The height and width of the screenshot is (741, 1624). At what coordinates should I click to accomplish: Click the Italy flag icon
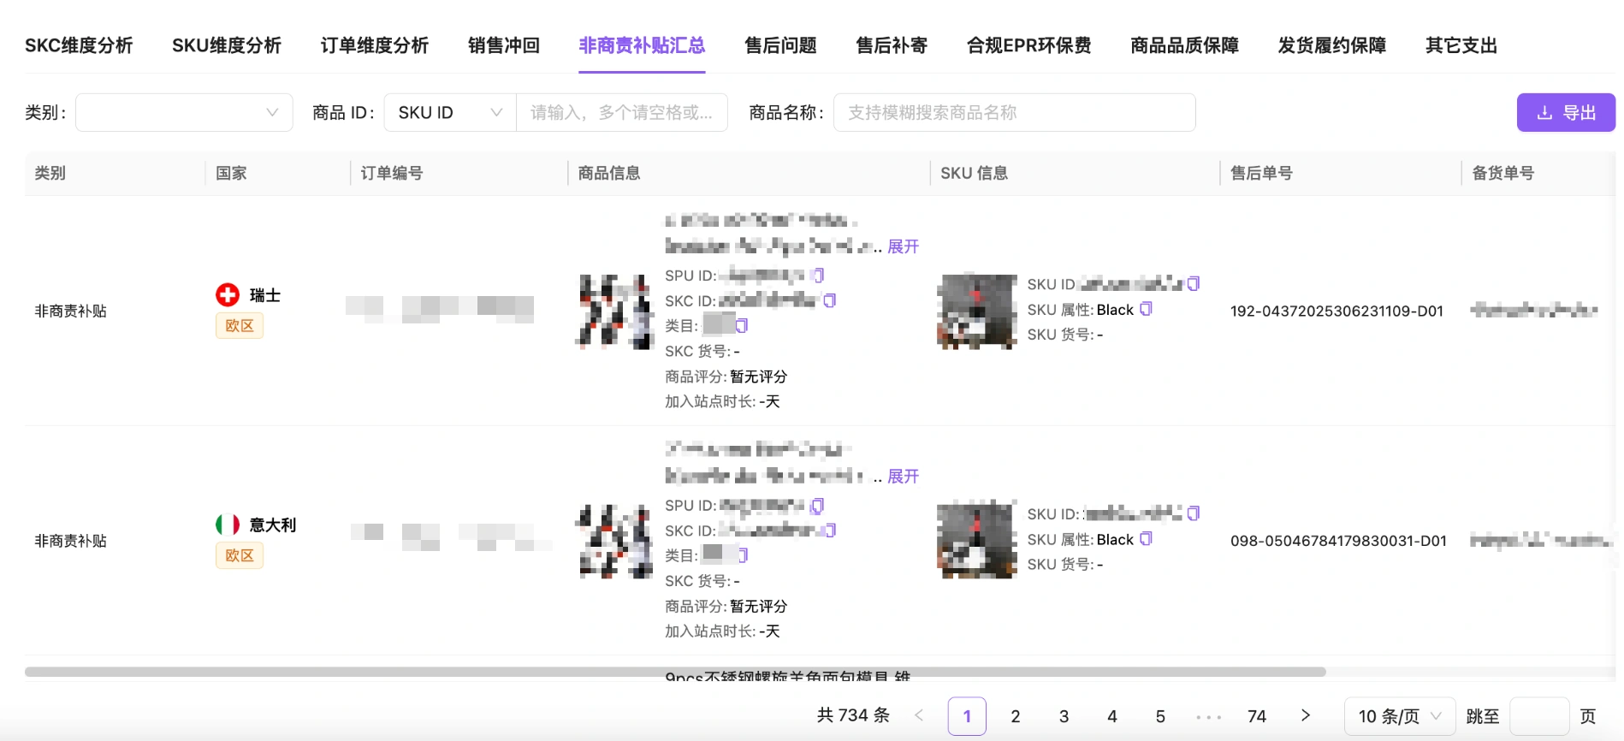pos(228,525)
